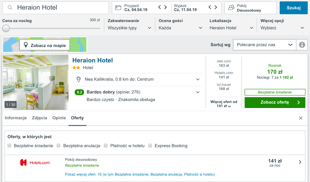Click Zobacz na mapie button
This screenshot has width=310, height=182.
tap(45, 45)
